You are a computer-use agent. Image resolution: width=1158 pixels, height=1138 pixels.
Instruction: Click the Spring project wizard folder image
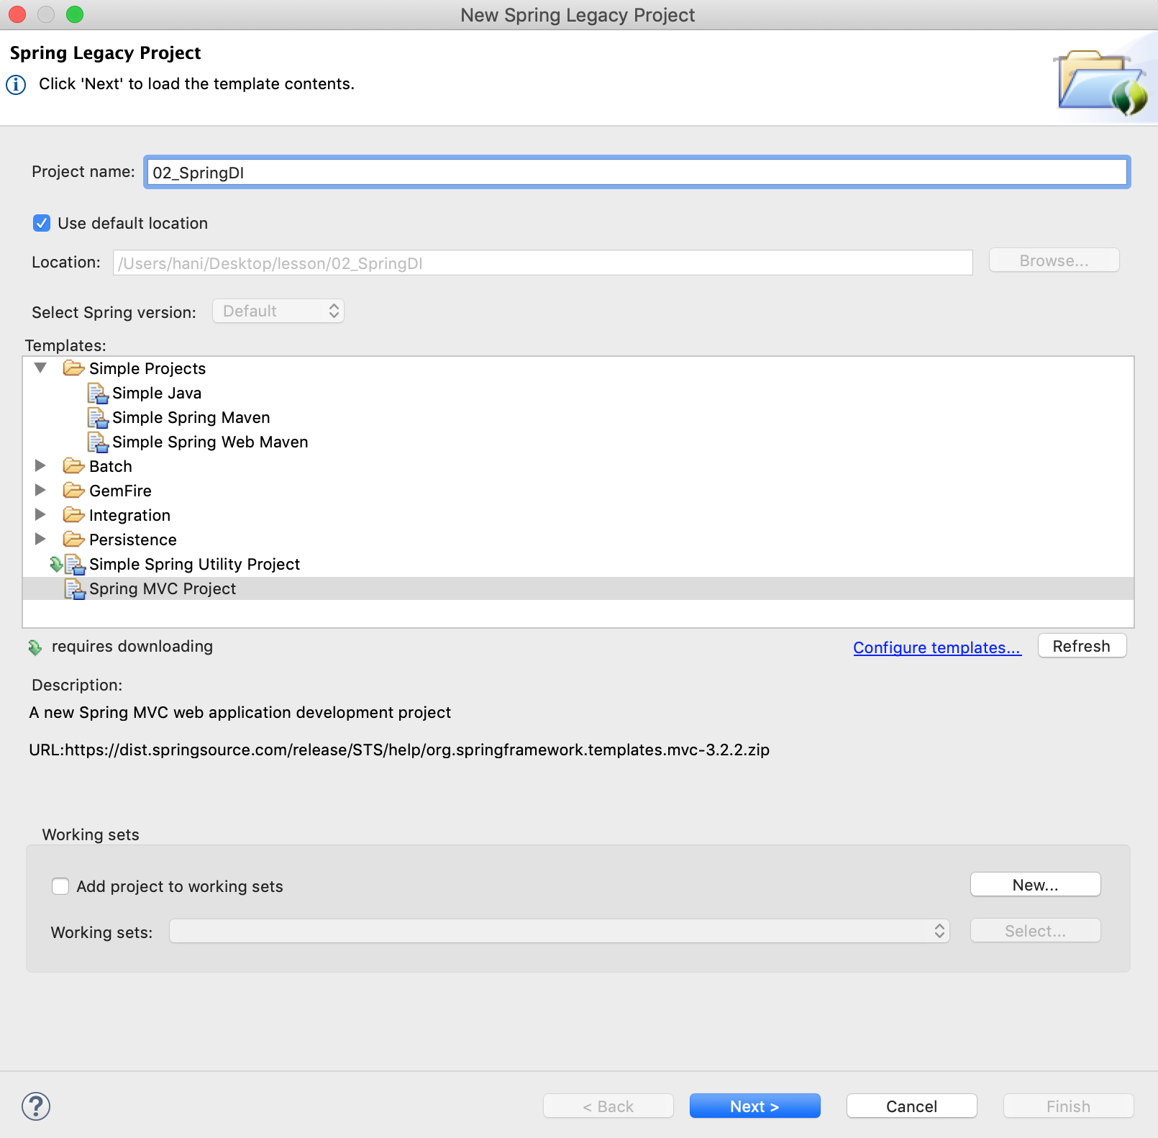pos(1101,83)
